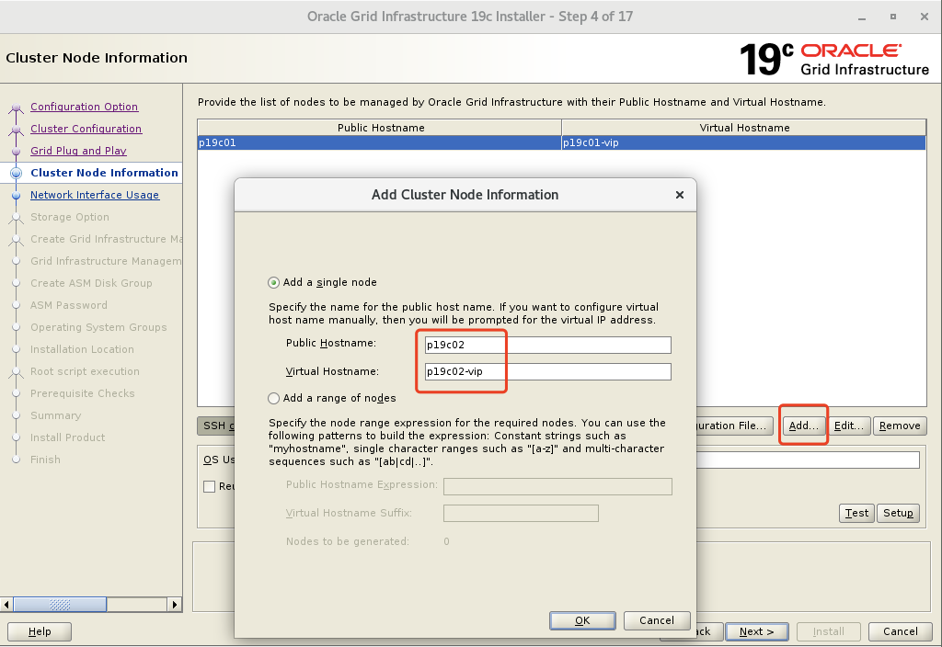Viewport: 942px width, 647px height.
Task: Click the disabled Virtual Hostname Suffix field
Action: point(521,513)
